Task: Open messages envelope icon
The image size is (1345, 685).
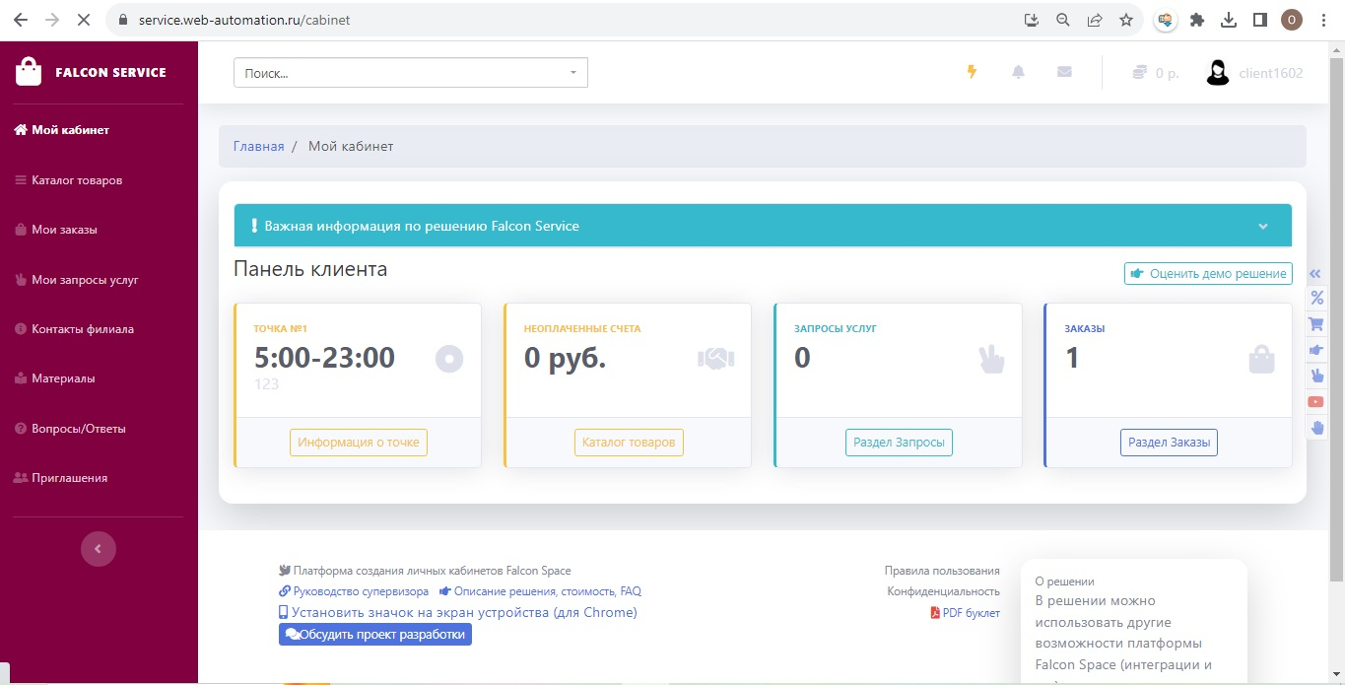Action: click(1064, 72)
